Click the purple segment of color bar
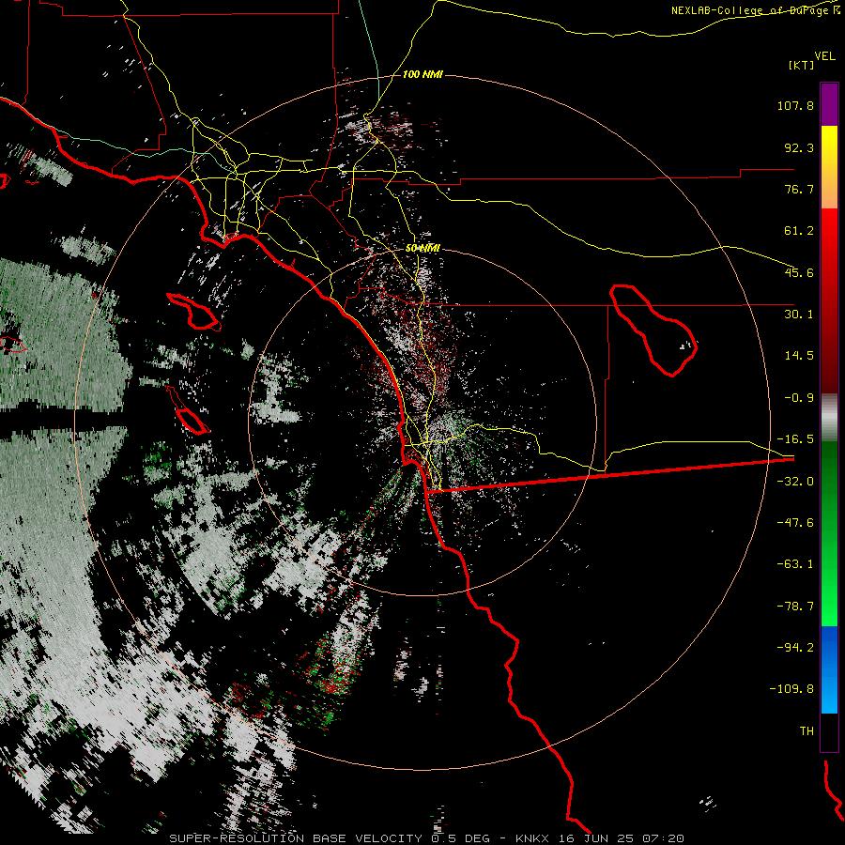This screenshot has width=845, height=845. click(x=829, y=104)
